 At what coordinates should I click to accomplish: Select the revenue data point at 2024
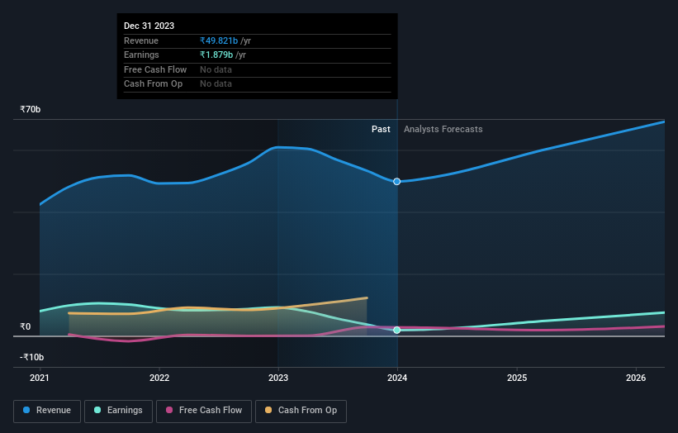(x=397, y=181)
